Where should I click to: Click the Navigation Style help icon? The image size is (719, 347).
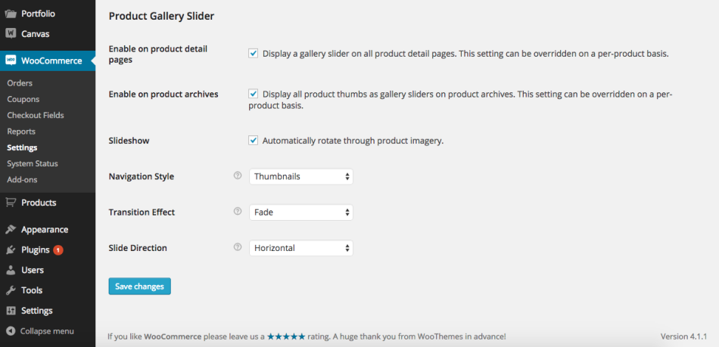(x=238, y=176)
